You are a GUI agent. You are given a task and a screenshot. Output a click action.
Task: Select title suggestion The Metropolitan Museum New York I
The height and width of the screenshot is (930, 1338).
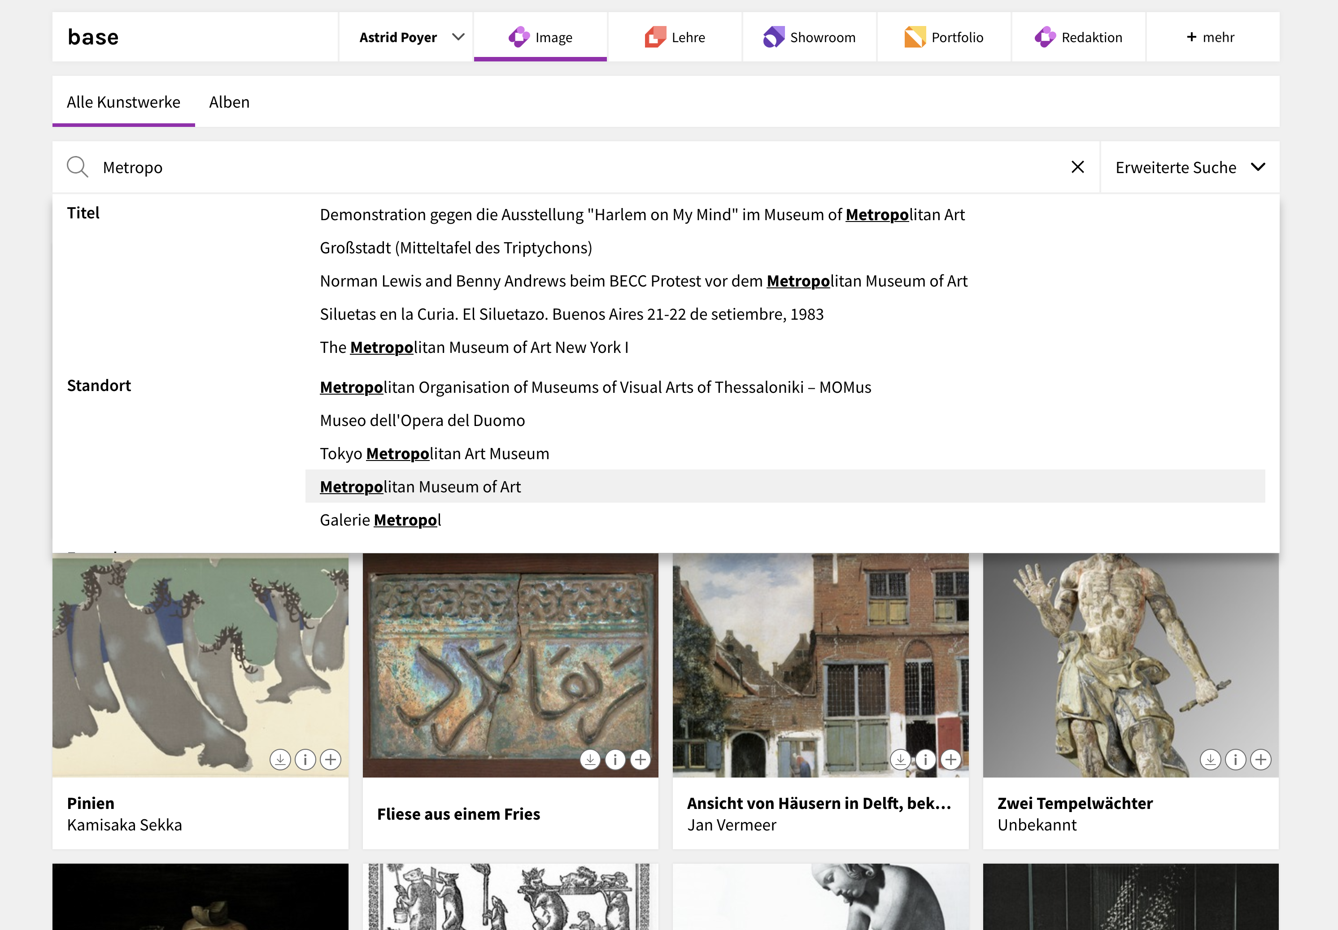pyautogui.click(x=785, y=348)
